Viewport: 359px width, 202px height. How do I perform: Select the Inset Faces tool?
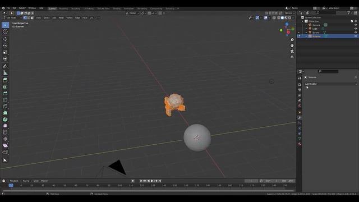pos(5,87)
